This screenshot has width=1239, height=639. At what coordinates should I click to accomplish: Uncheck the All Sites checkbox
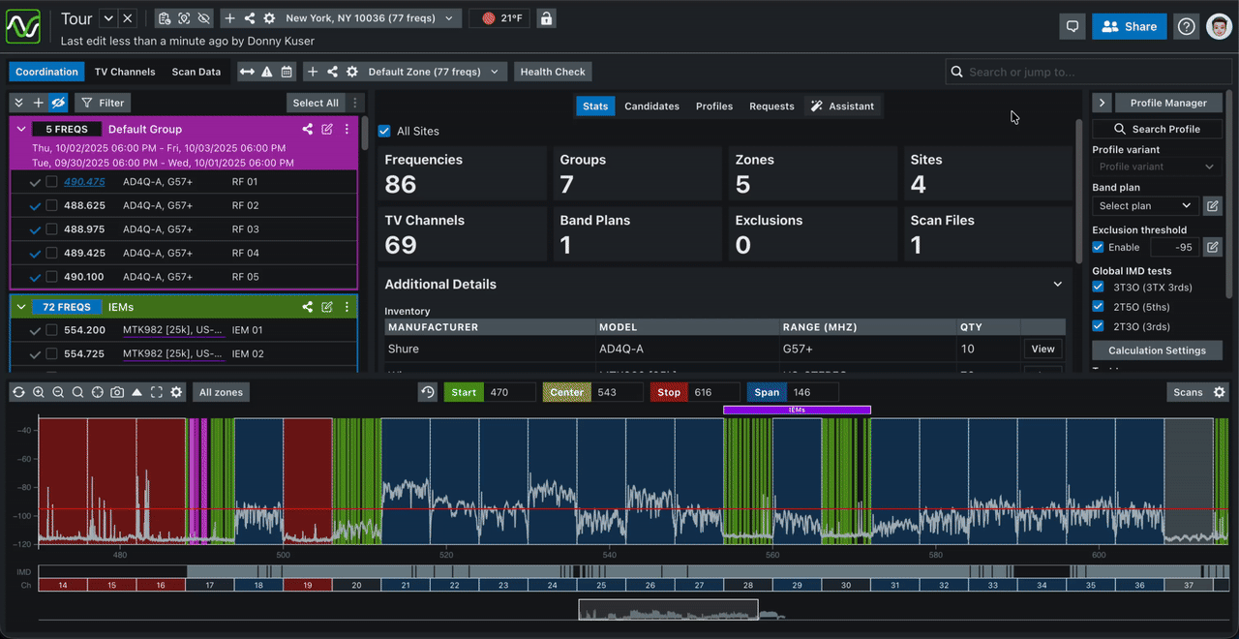pyautogui.click(x=384, y=132)
